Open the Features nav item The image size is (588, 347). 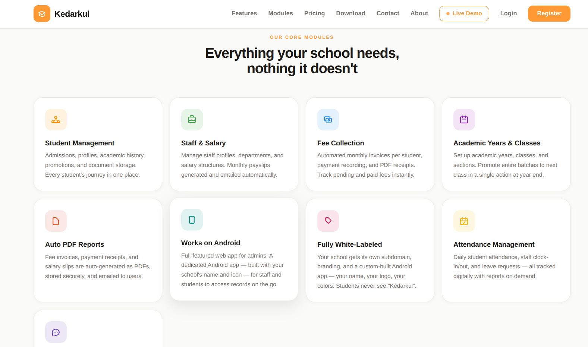point(244,13)
